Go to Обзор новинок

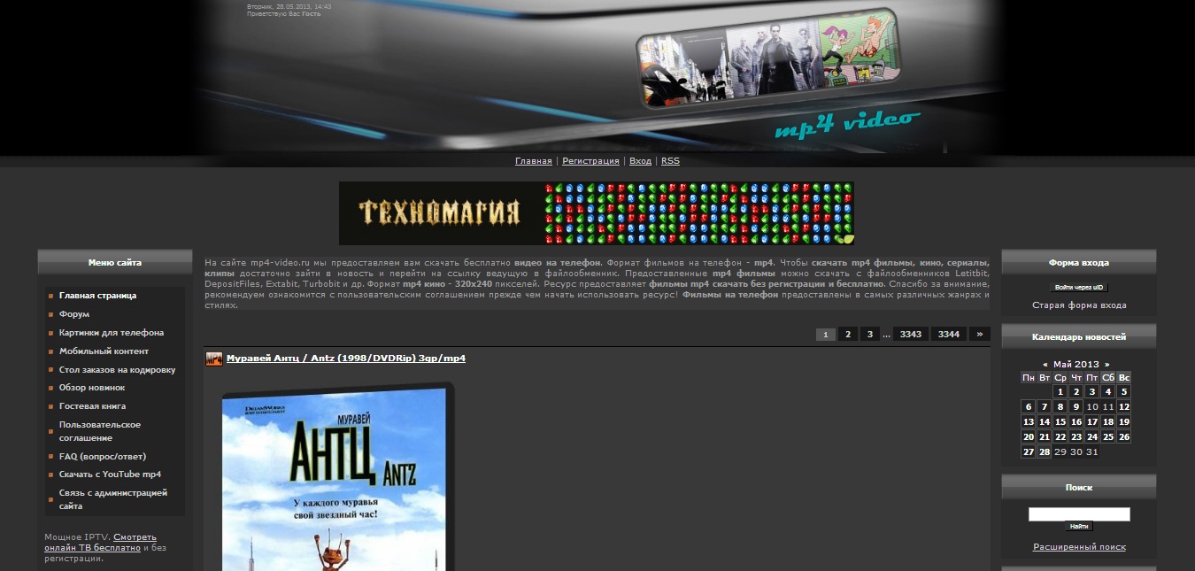[x=92, y=388]
